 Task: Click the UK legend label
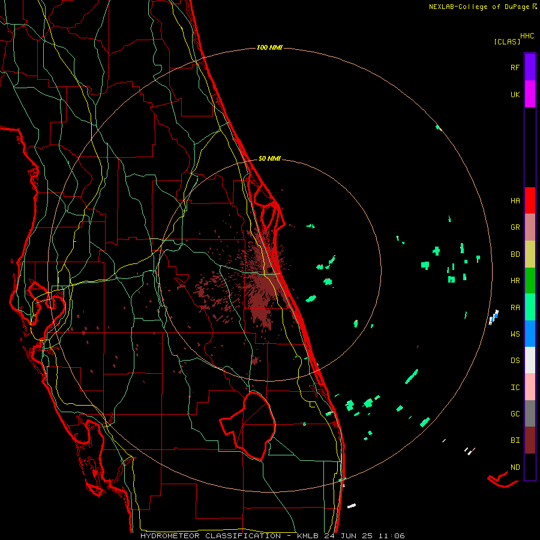coord(515,95)
